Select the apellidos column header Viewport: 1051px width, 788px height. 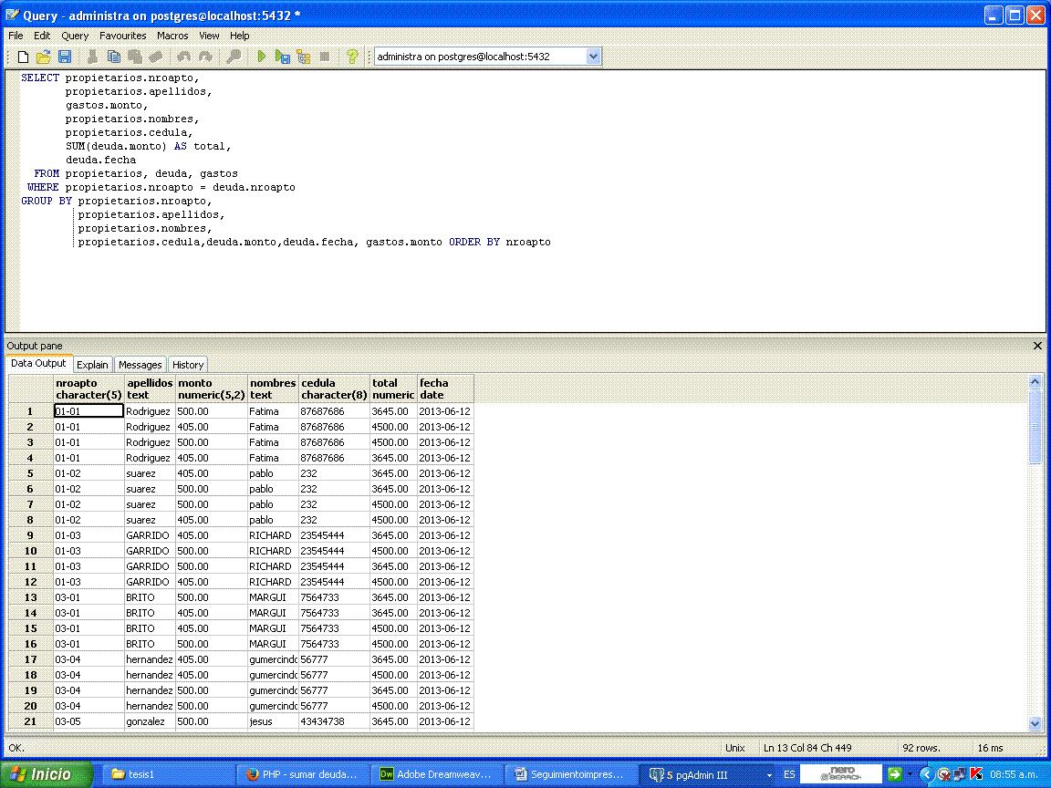click(x=151, y=389)
